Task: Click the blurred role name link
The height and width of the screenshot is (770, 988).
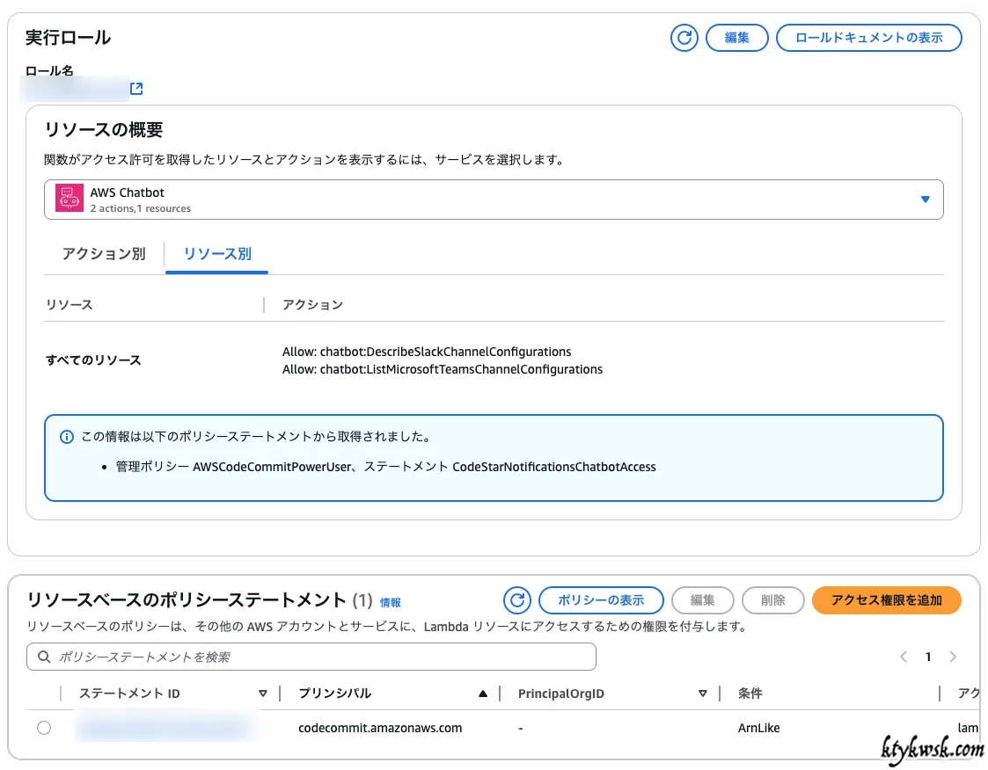Action: click(75, 89)
